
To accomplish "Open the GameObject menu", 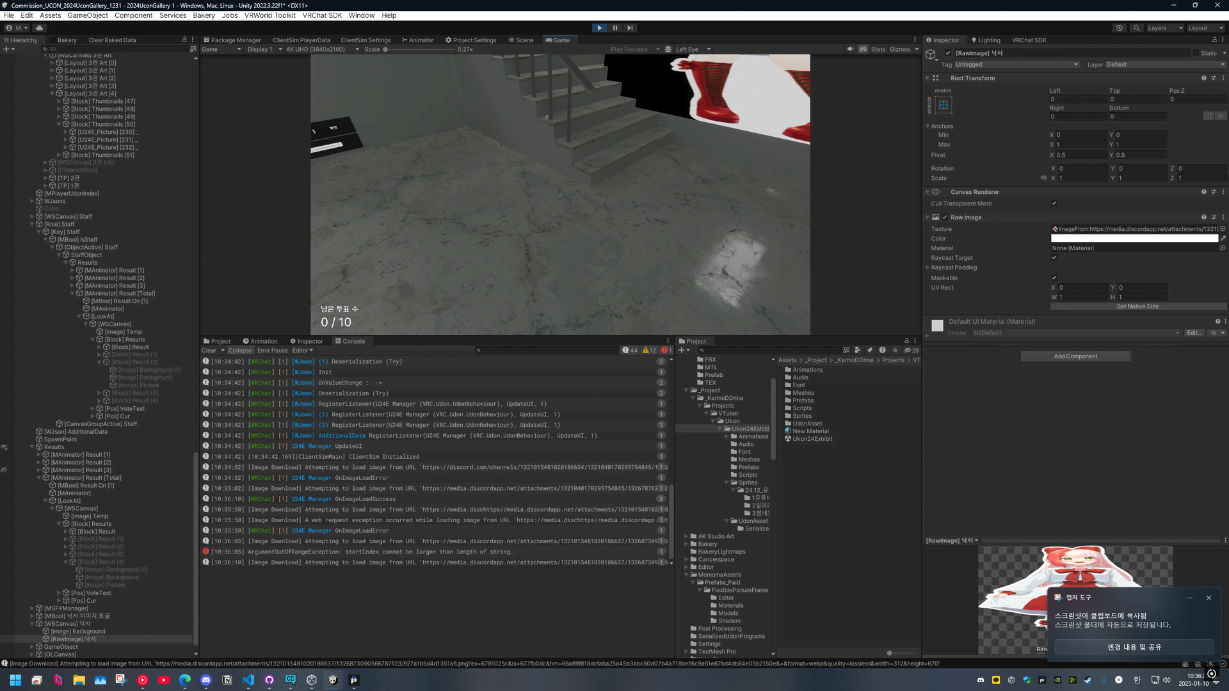I will point(88,15).
